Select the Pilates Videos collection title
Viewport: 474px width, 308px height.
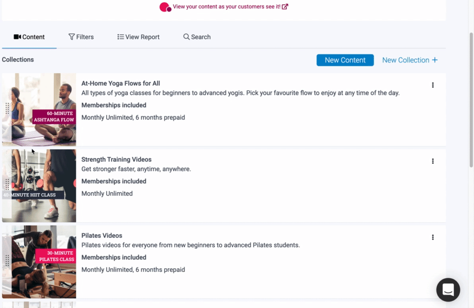[102, 236]
